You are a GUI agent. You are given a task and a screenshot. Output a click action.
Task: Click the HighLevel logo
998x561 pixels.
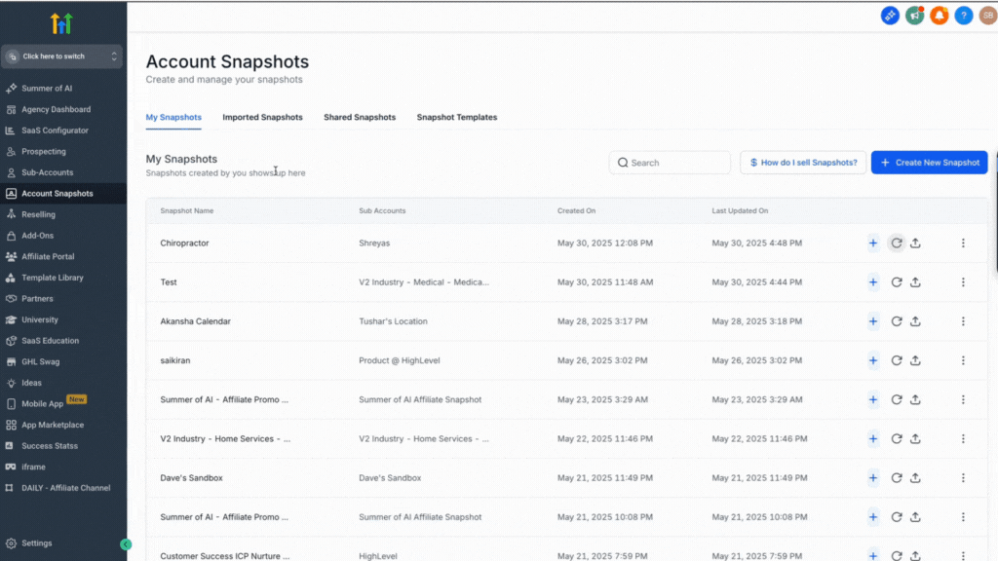(61, 23)
